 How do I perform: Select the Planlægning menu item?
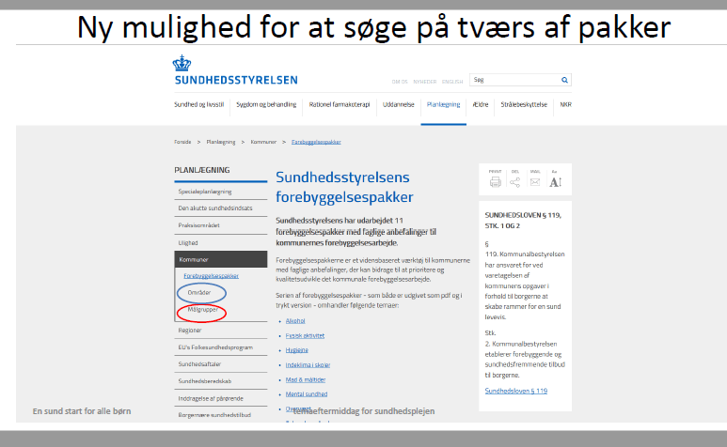(x=443, y=104)
